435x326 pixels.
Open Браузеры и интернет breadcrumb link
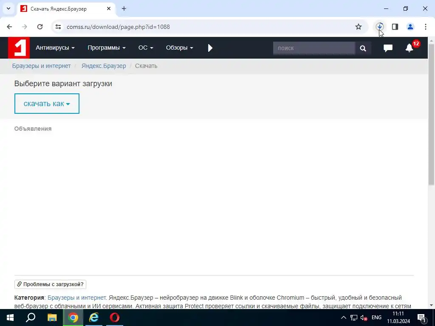41,66
